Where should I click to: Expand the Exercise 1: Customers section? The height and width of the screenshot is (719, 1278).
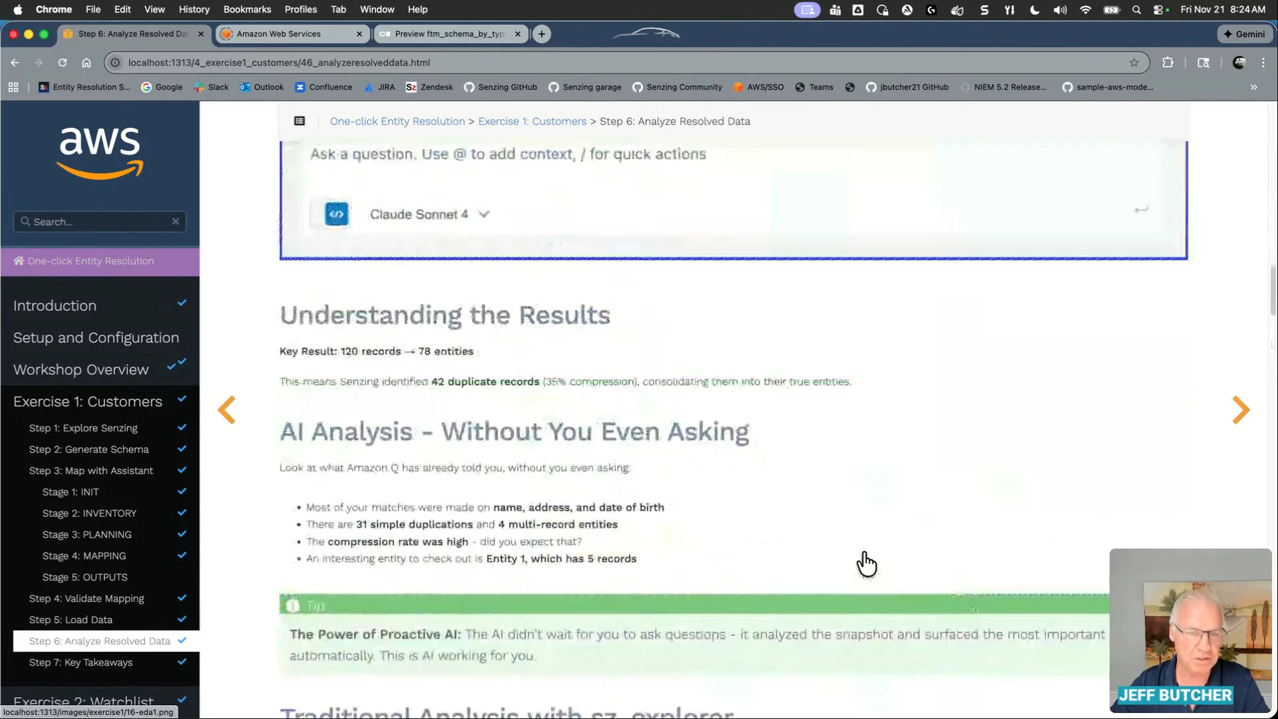tap(88, 401)
